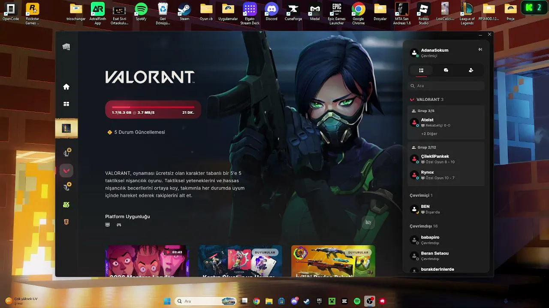This screenshot has height=308, width=549.
Task: Collapse the VALORANT friends group
Action: (x=427, y=99)
